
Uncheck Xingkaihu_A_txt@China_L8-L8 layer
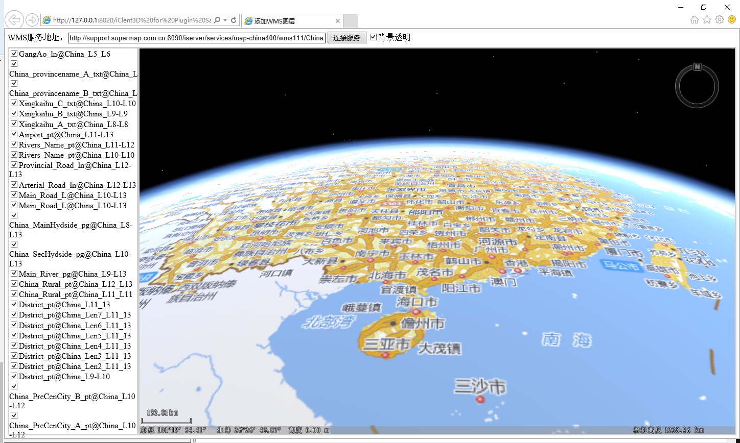14,124
